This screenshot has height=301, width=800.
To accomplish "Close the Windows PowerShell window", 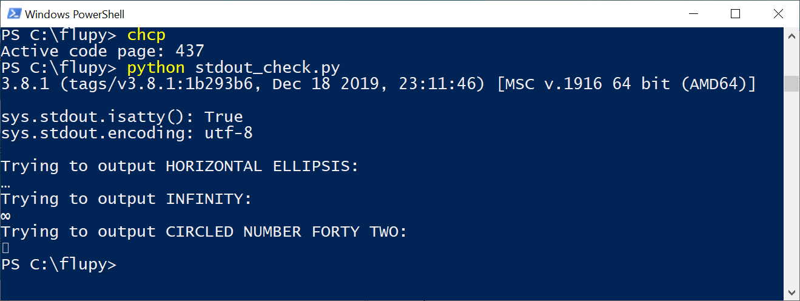I will (x=778, y=13).
